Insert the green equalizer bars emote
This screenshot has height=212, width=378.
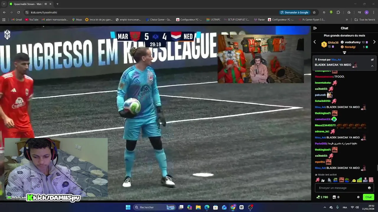coord(359,180)
